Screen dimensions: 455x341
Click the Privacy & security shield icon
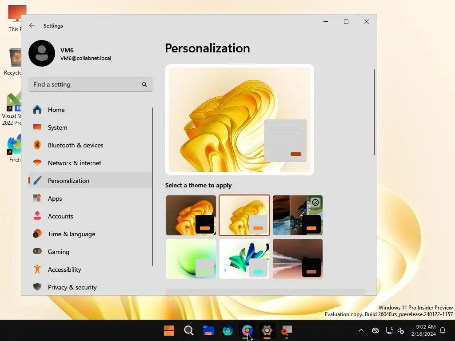tap(37, 287)
